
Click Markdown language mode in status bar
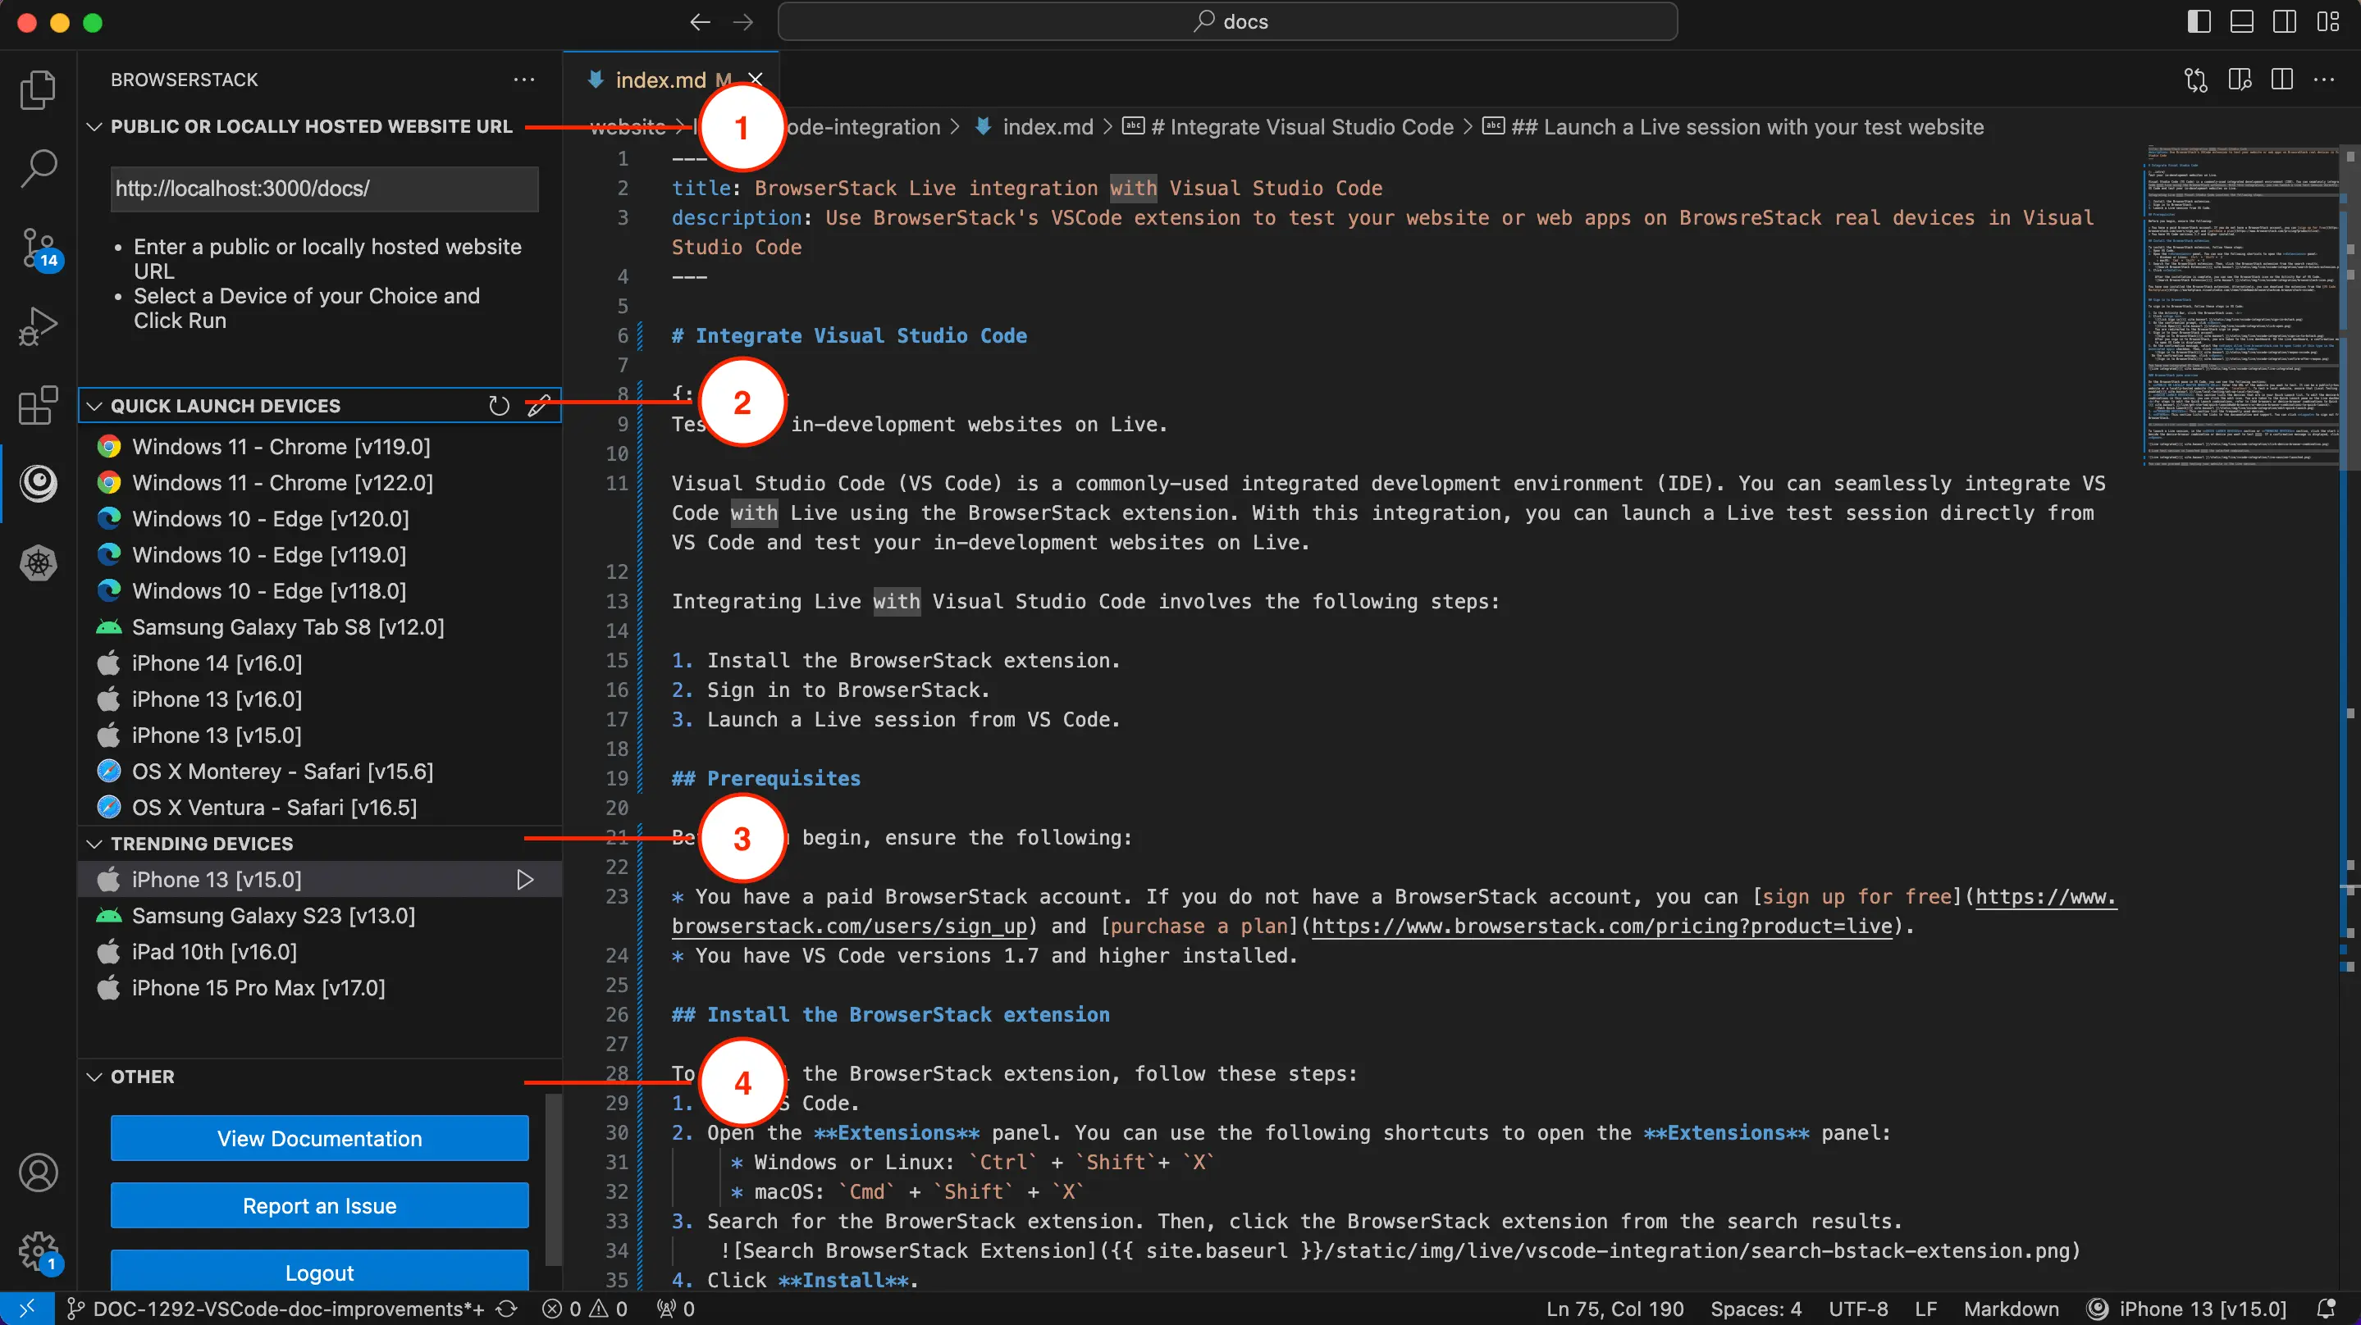2011,1309
